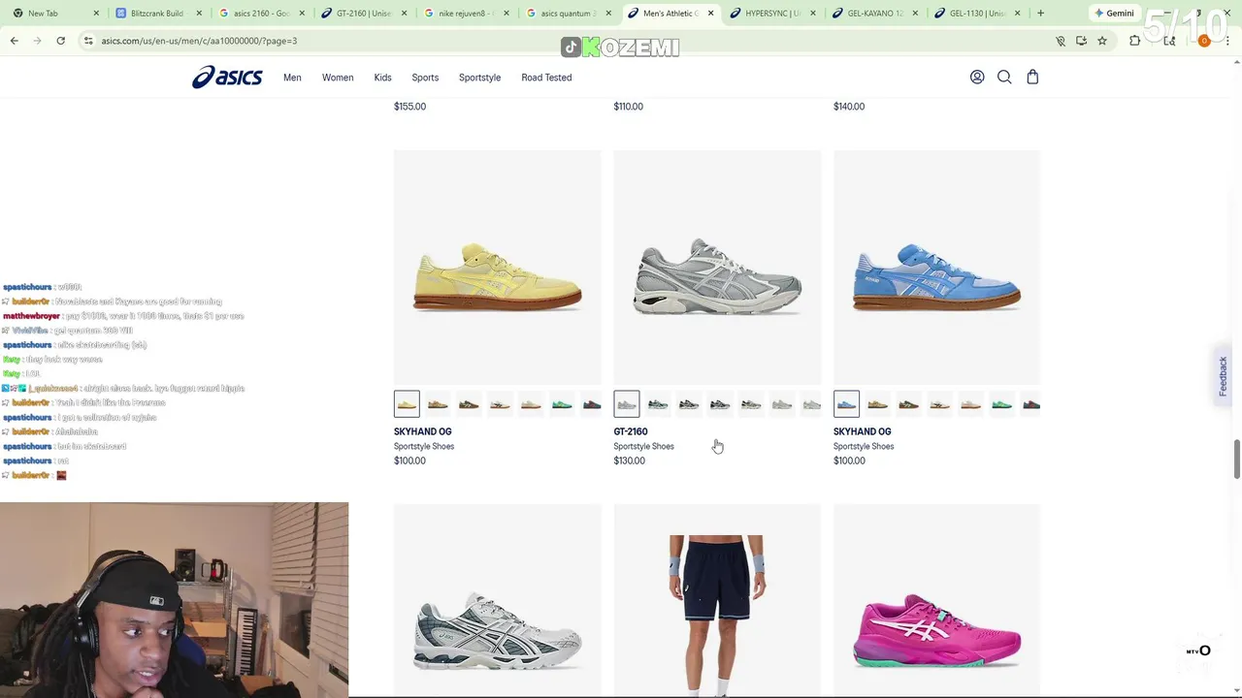The image size is (1242, 698).
Task: Open the white-blue running shoe bottom image
Action: click(497, 599)
